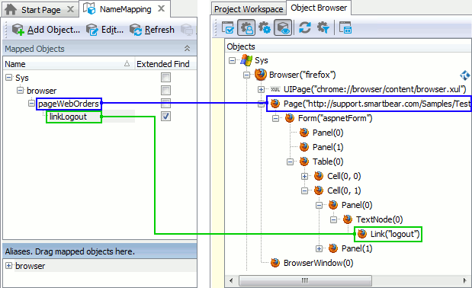Collapse Sys node in Object Browser
Viewport: 472px width, 288px height.
(232, 60)
